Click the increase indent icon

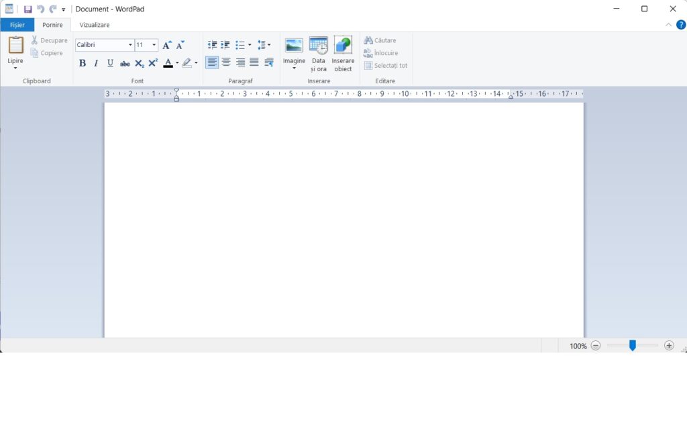coord(225,45)
